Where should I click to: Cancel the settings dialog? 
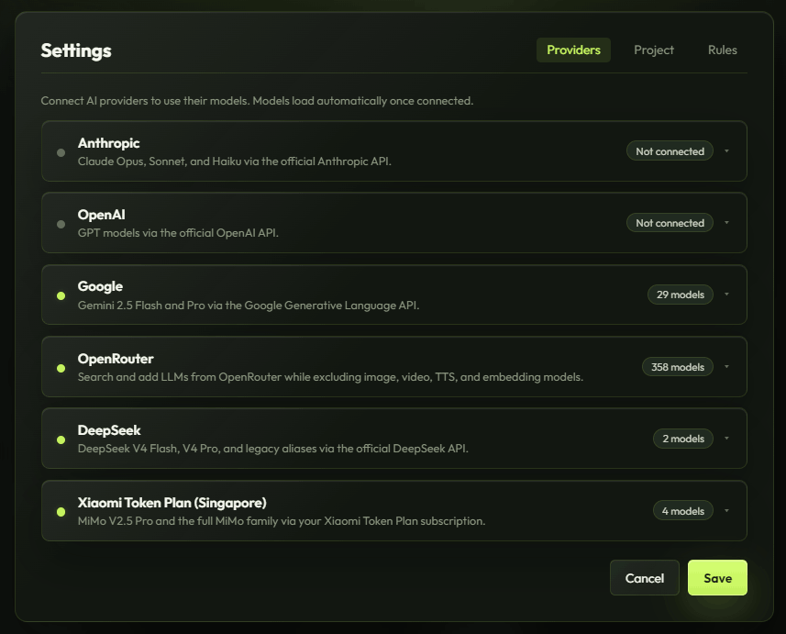tap(645, 578)
